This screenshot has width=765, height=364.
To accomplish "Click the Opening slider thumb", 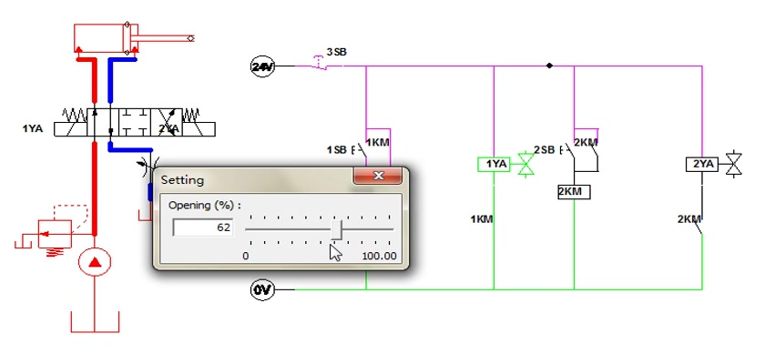I will click(x=336, y=229).
